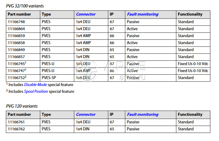
Task: Select part number 11166761 in PVG 120 table
Action: pyautogui.click(x=17, y=122)
